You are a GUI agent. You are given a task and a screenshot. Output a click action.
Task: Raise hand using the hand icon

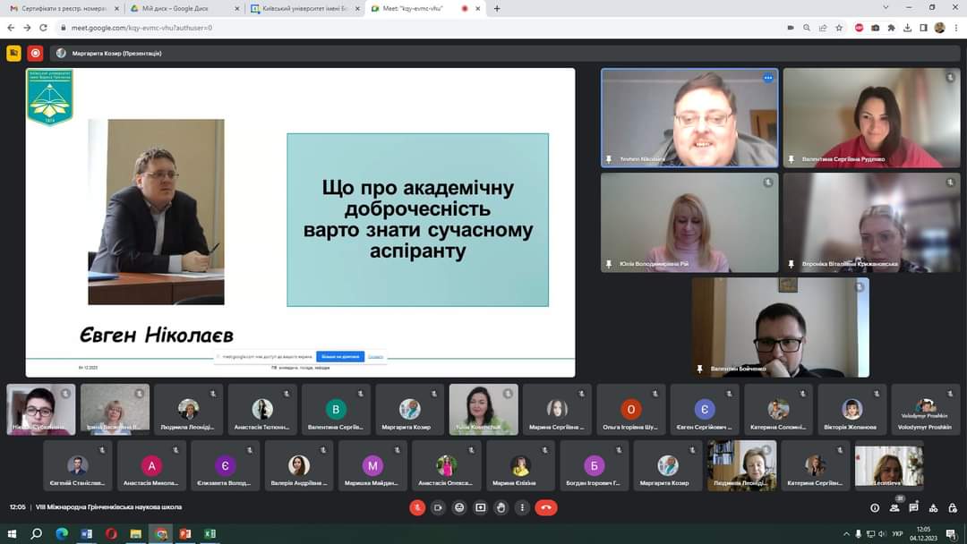[501, 507]
